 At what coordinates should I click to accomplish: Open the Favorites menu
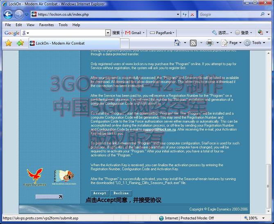46,25
